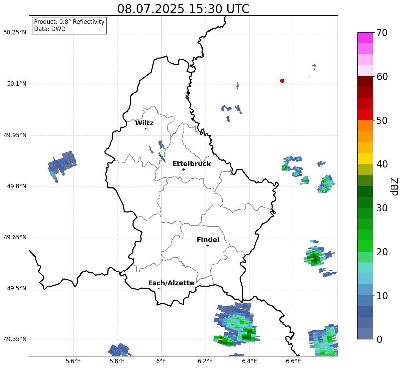Image resolution: width=403 pixels, height=368 pixels.
Task: Click the 'Product: 0.8° Reflectivity' text
Action: (69, 21)
